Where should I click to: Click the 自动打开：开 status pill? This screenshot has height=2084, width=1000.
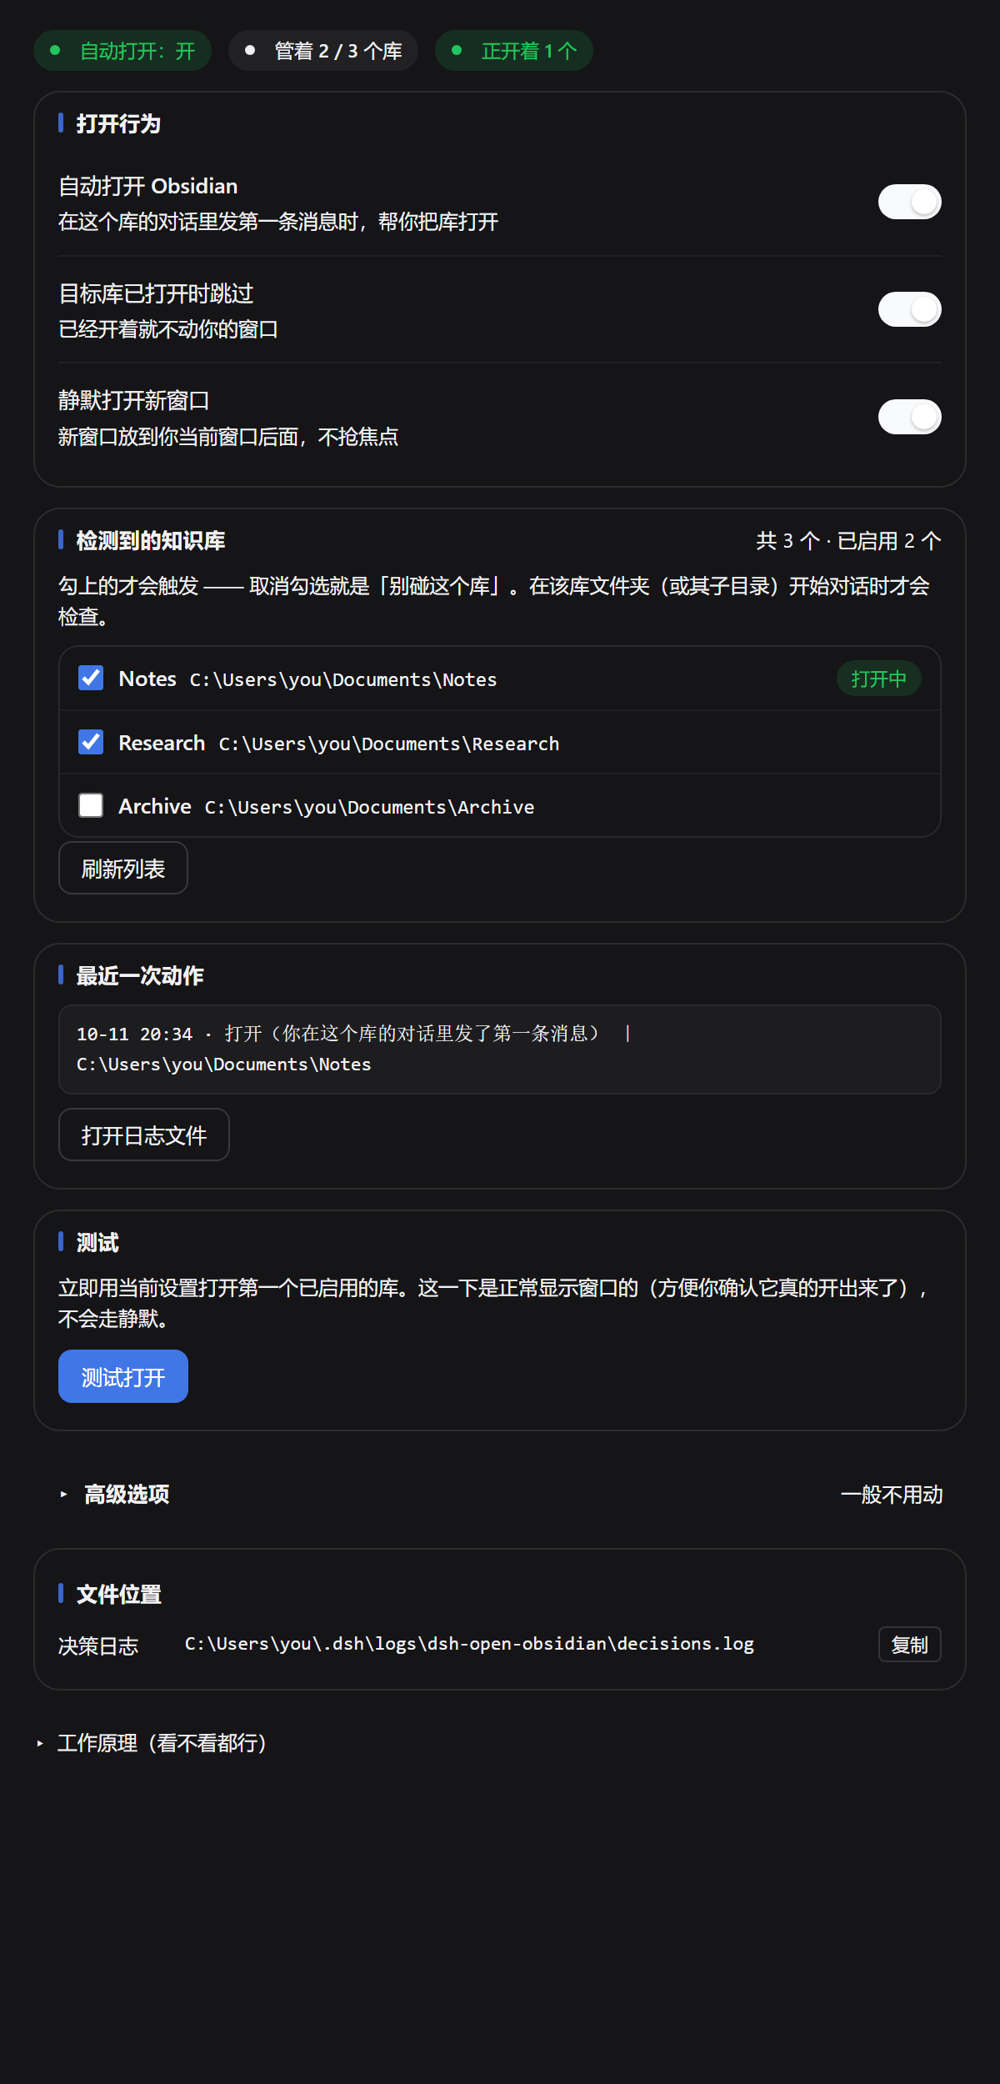[x=122, y=51]
